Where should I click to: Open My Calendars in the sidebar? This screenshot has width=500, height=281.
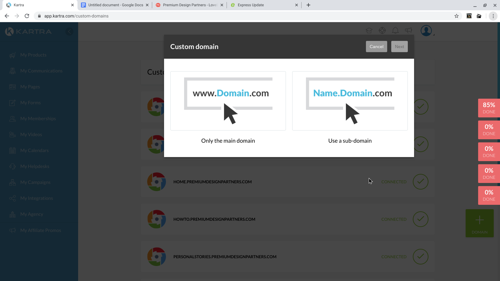pos(34,150)
